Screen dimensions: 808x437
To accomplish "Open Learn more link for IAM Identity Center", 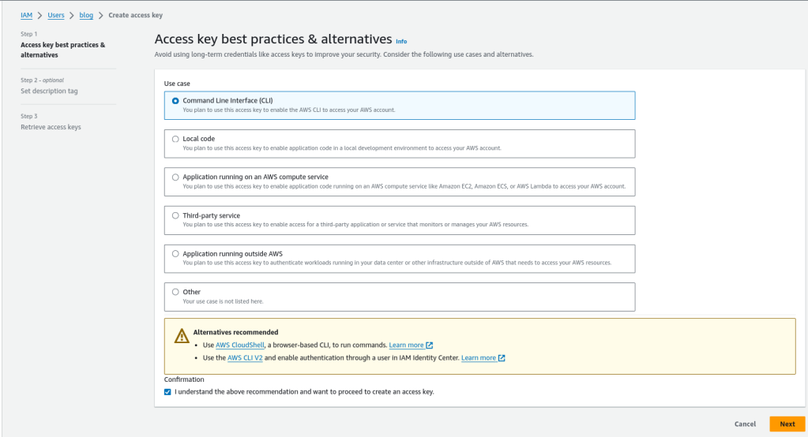I will click(479, 358).
